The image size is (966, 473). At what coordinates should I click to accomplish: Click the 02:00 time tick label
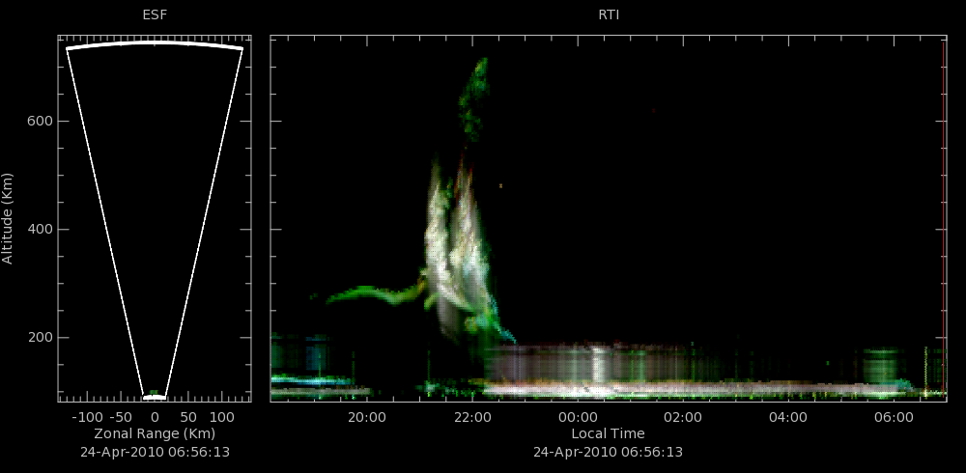click(683, 418)
